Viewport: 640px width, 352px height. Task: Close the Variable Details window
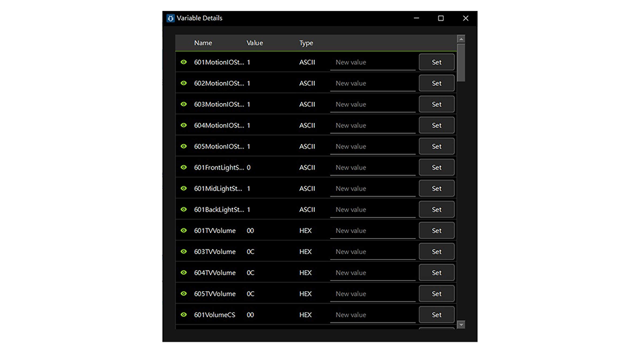465,18
